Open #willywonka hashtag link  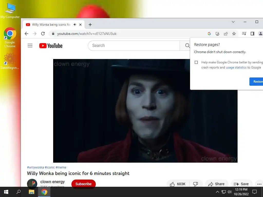(x=35, y=167)
